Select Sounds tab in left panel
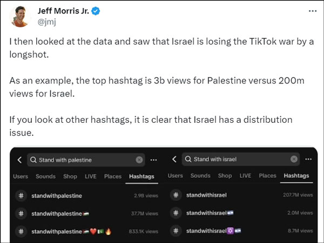 click(x=45, y=176)
